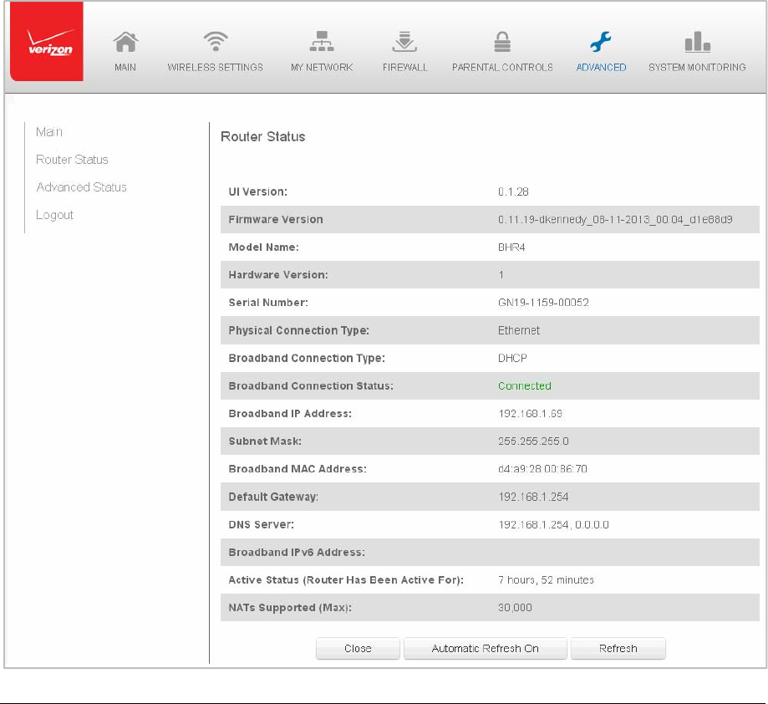Viewport: 768px width, 704px height.
Task: Click the green Connected status
Action: 525,386
